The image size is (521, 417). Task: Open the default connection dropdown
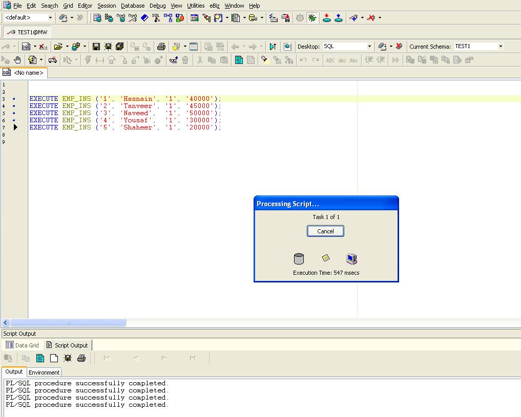[49, 17]
